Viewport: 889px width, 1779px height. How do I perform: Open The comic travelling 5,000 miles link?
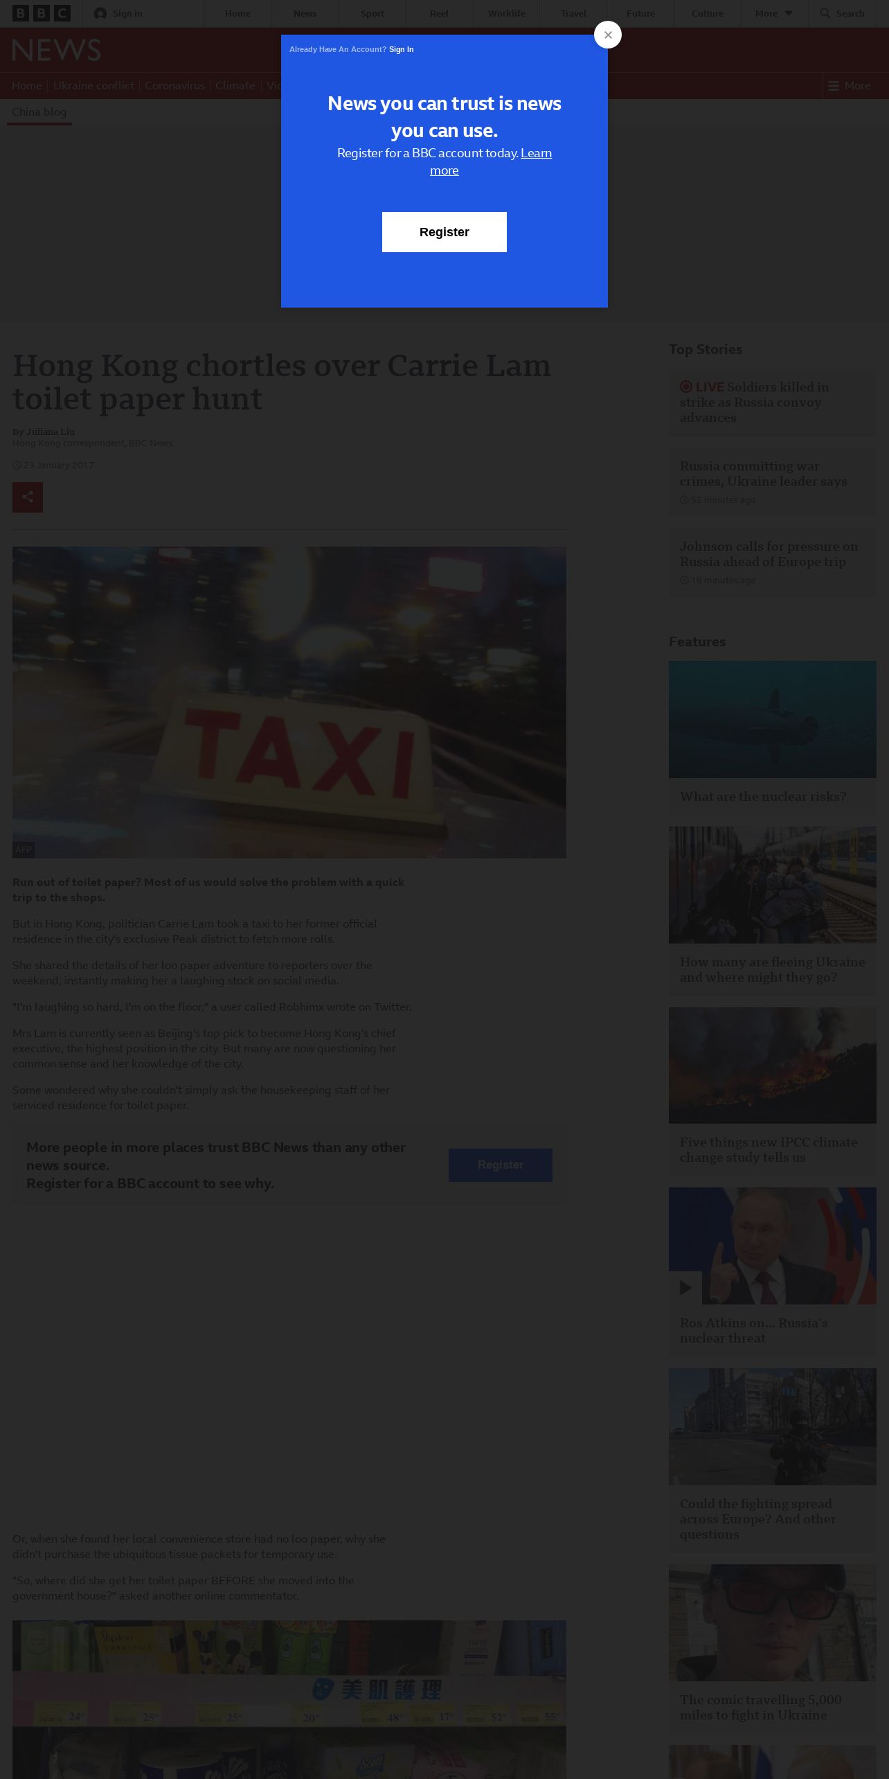pos(760,1708)
